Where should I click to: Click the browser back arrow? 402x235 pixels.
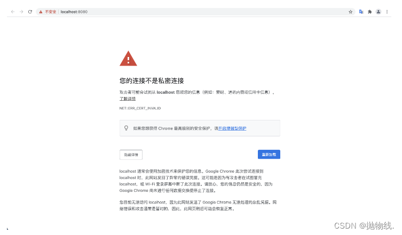point(13,12)
